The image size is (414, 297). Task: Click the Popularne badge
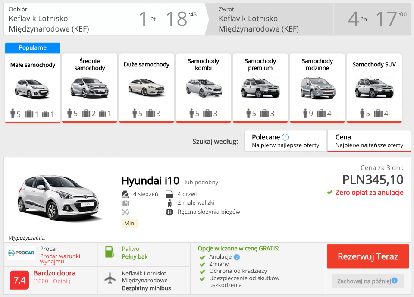[33, 48]
